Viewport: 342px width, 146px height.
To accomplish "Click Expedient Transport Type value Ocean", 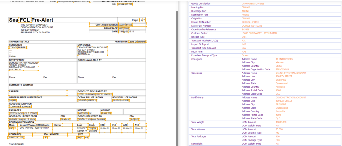I will (245, 56).
